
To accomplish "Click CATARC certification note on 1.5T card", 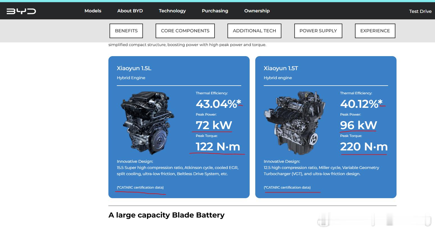I will click(287, 187).
